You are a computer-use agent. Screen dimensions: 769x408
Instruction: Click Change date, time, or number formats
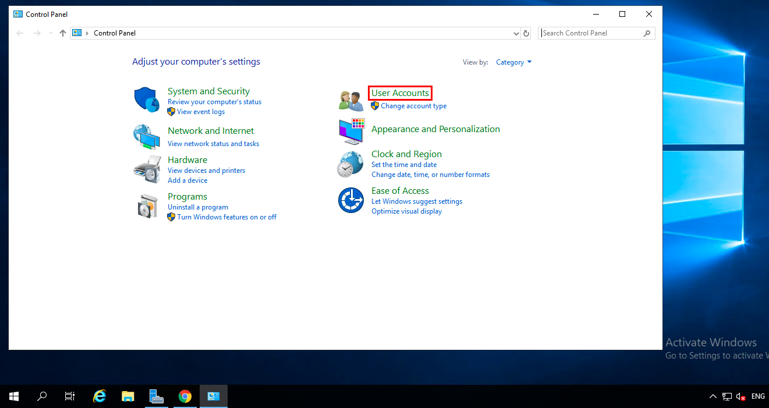coord(430,175)
